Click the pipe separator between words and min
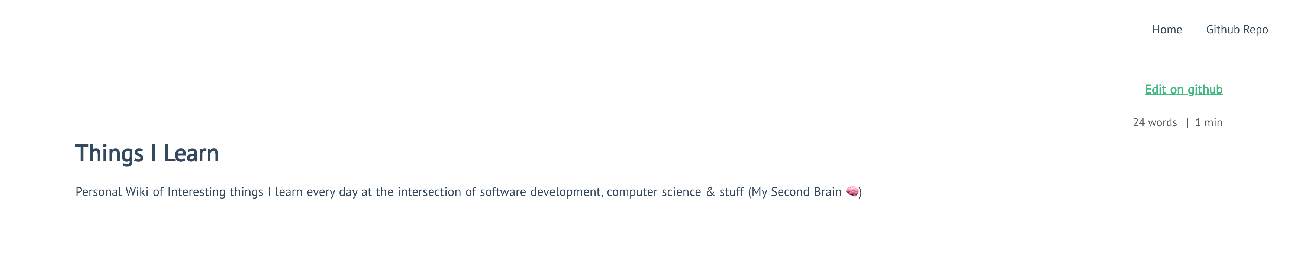This screenshot has height=262, width=1299. pyautogui.click(x=1187, y=122)
